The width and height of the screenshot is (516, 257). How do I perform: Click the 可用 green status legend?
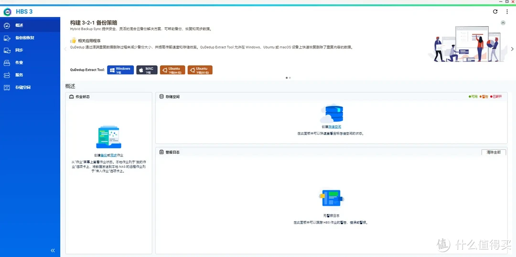tap(473, 97)
